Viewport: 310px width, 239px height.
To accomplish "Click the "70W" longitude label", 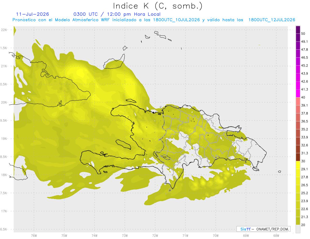I will point(216,235).
